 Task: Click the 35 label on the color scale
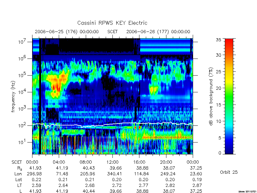[218, 40]
